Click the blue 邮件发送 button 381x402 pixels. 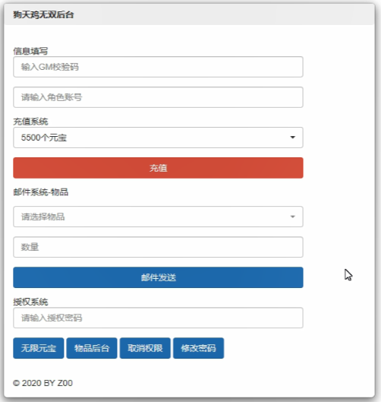[158, 277]
